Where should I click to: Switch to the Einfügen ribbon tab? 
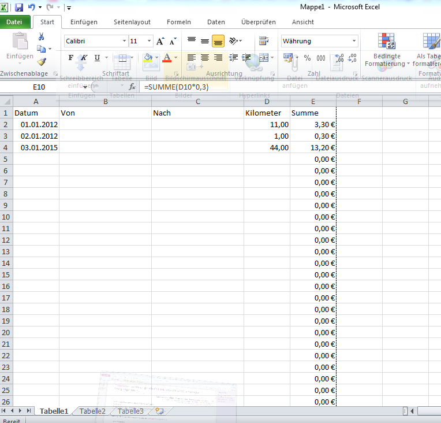click(84, 22)
